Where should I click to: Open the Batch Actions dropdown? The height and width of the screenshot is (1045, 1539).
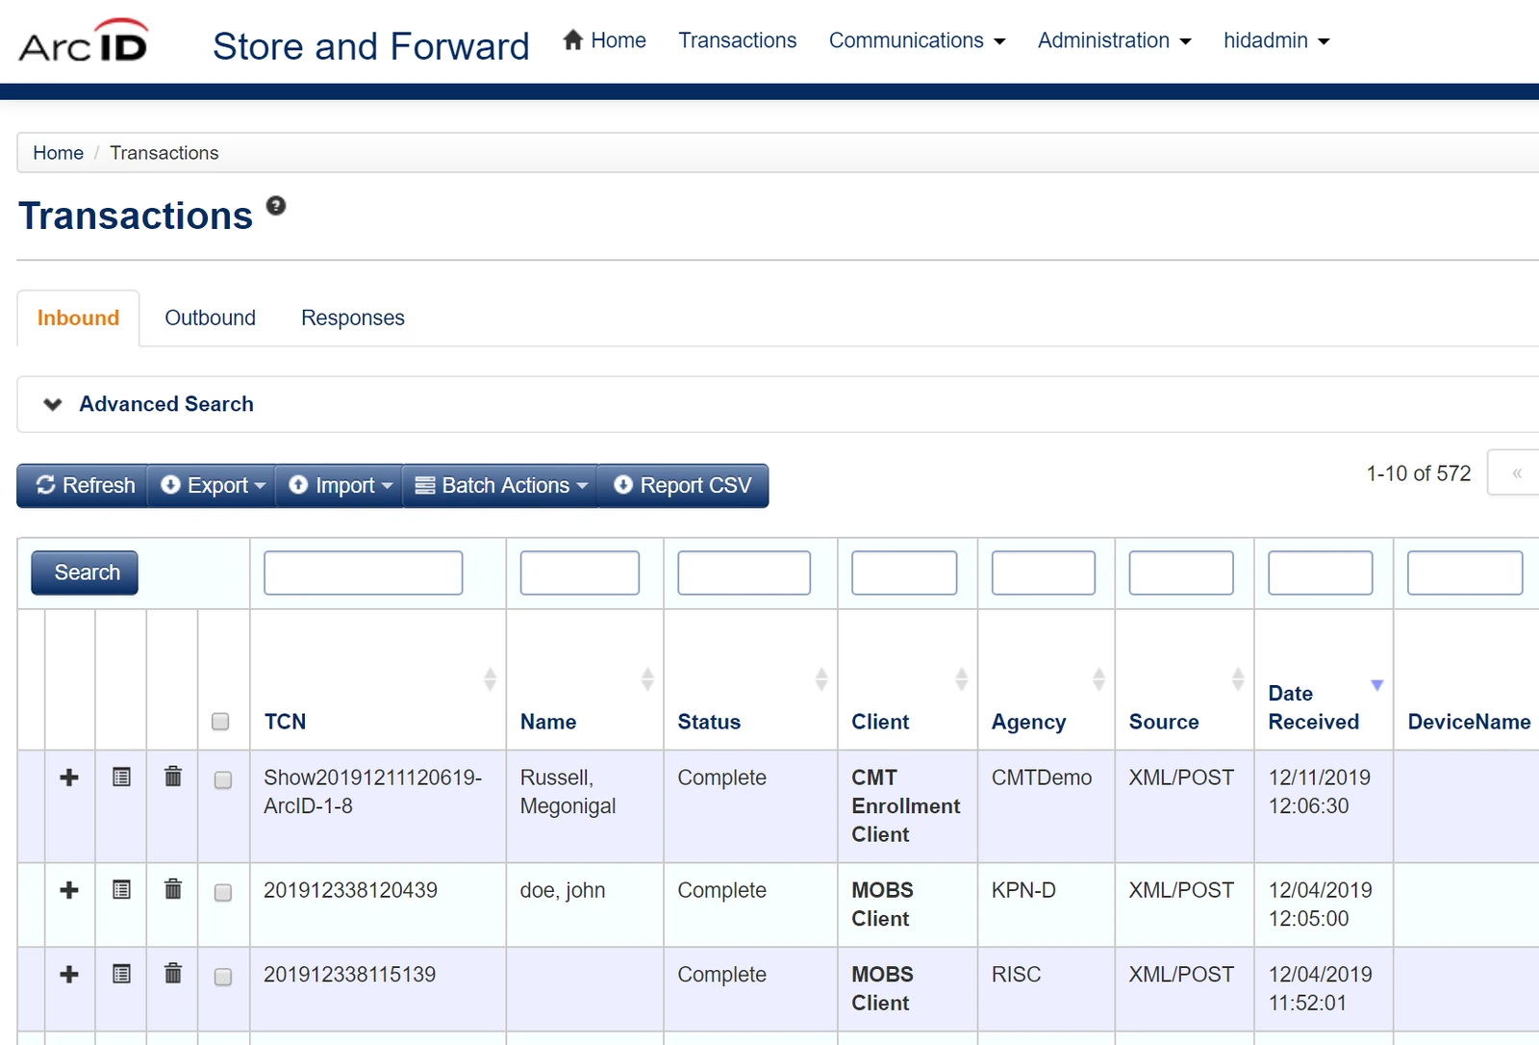(x=500, y=485)
